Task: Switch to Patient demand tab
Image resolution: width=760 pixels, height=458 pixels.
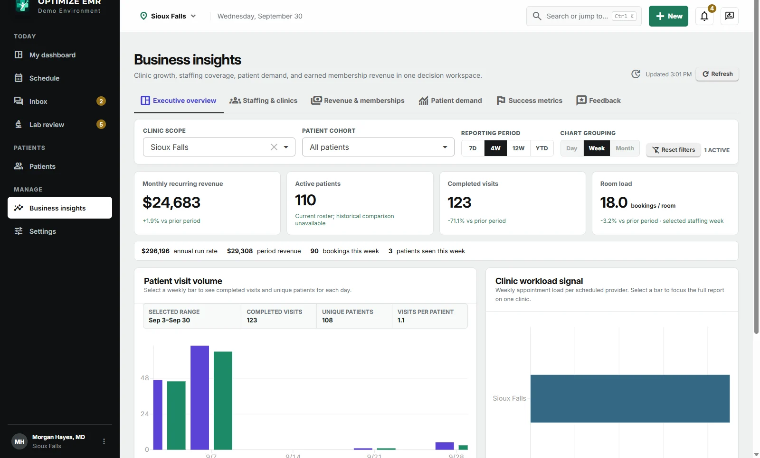Action: (x=450, y=101)
